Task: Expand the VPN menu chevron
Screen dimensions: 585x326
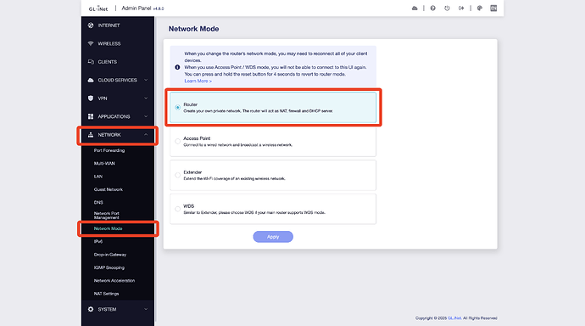Action: [x=146, y=98]
